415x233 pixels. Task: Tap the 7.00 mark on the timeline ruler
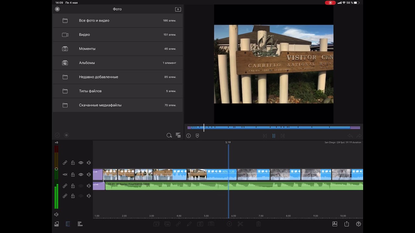(x=261, y=216)
